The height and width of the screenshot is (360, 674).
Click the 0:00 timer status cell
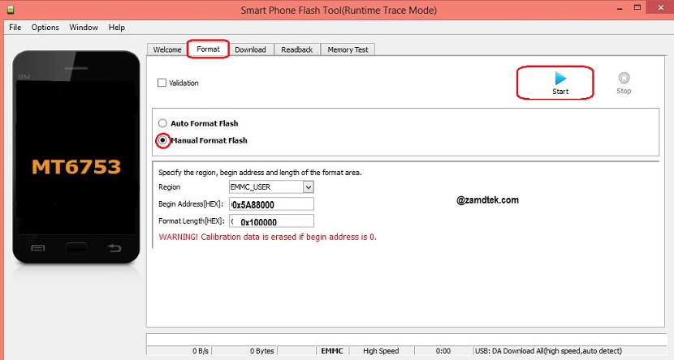(x=443, y=351)
